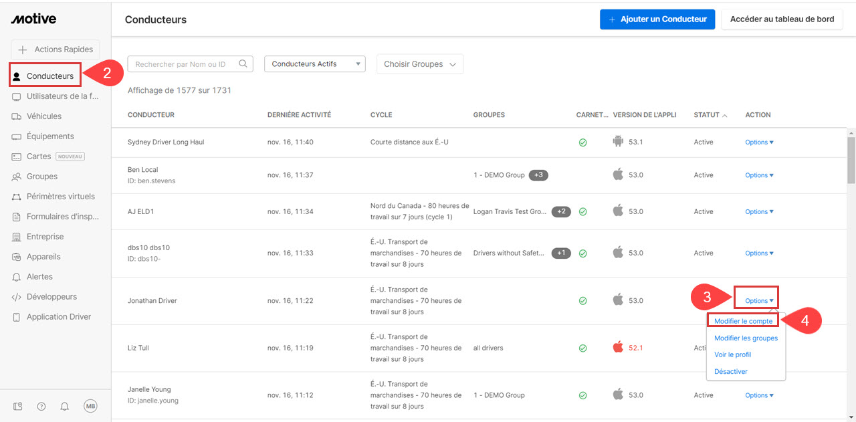Click the +1 groups badge for dbs10

tap(561, 253)
